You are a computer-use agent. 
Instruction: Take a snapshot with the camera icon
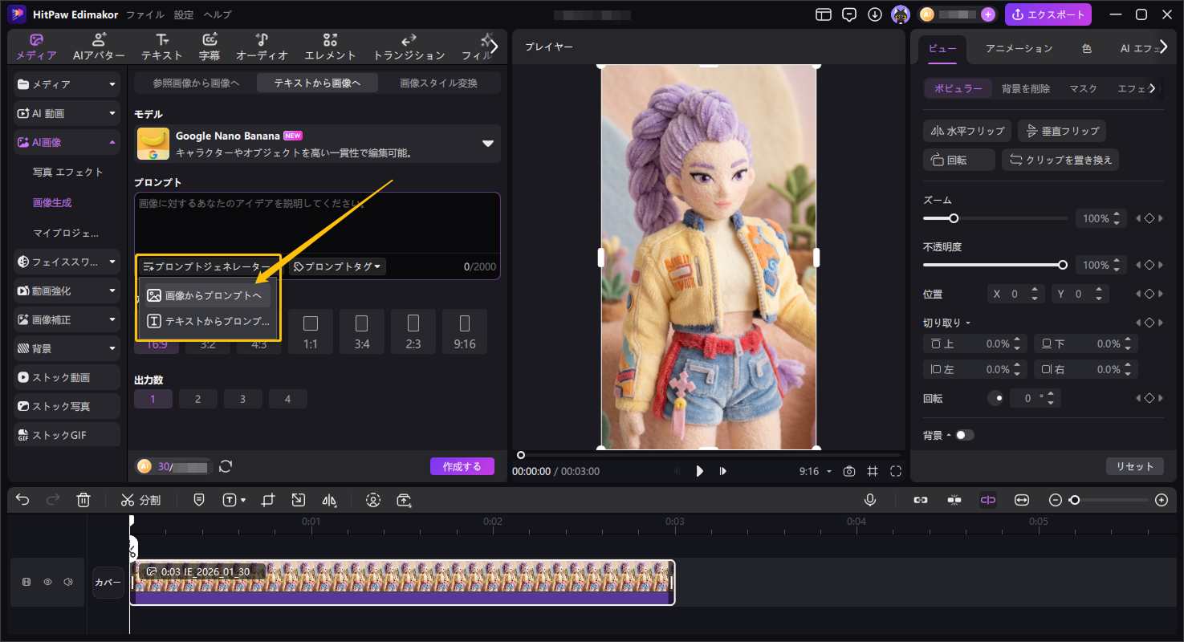click(849, 471)
